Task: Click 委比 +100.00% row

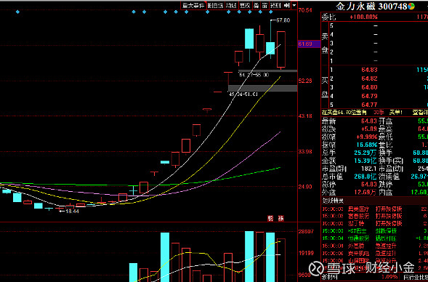Action: click(374, 17)
